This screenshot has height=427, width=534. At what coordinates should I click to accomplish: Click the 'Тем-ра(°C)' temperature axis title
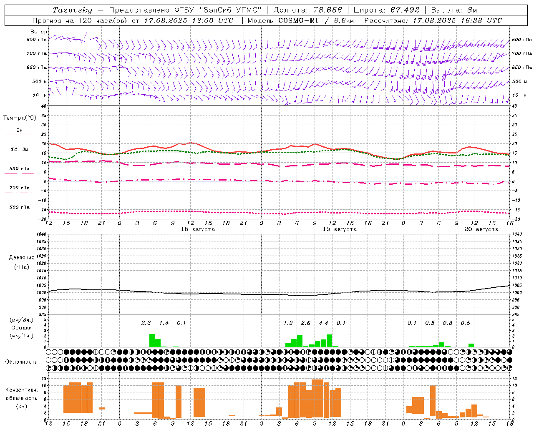(20, 118)
